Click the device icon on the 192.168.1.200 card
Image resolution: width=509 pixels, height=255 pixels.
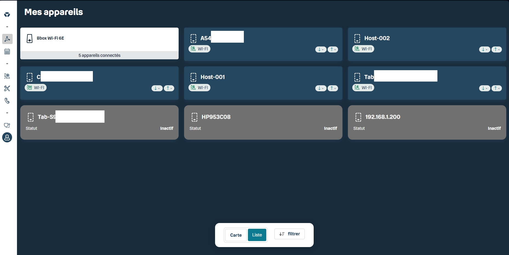[x=358, y=117]
